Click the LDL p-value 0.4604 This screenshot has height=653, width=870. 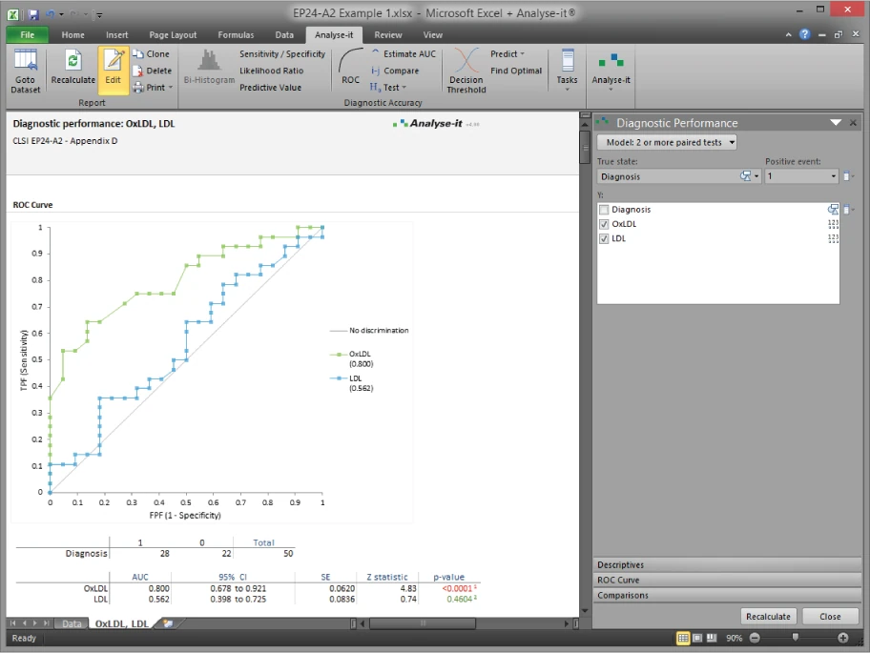pos(460,600)
